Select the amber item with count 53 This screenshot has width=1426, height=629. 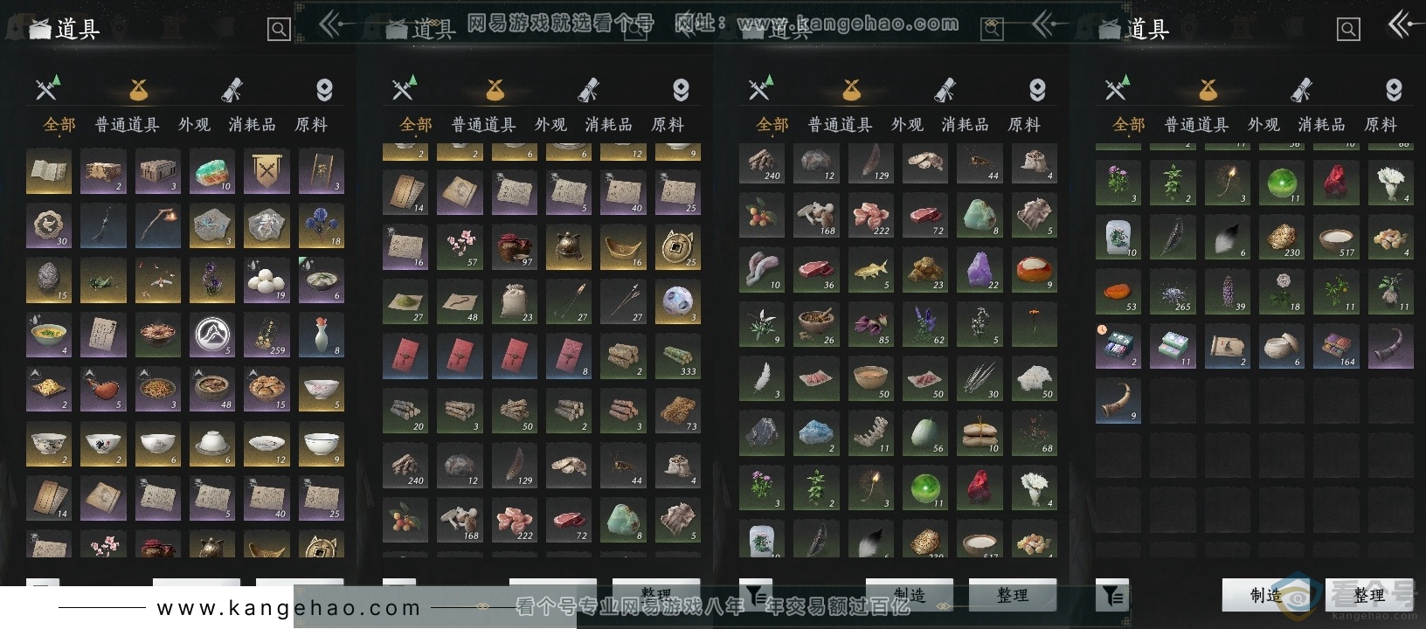[x=1118, y=292]
